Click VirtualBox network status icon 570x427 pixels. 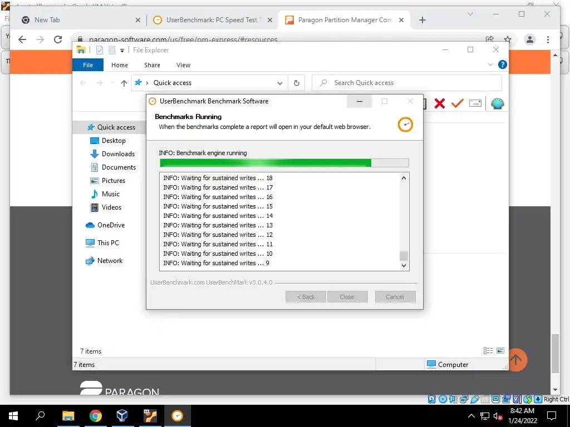[464, 399]
